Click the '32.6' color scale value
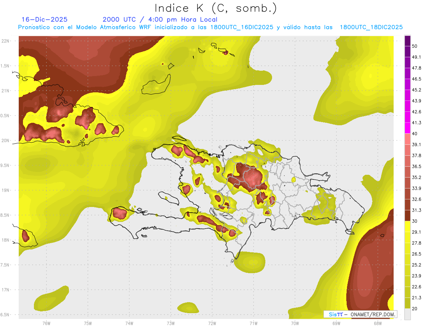424x328 pixels. (x=417, y=199)
